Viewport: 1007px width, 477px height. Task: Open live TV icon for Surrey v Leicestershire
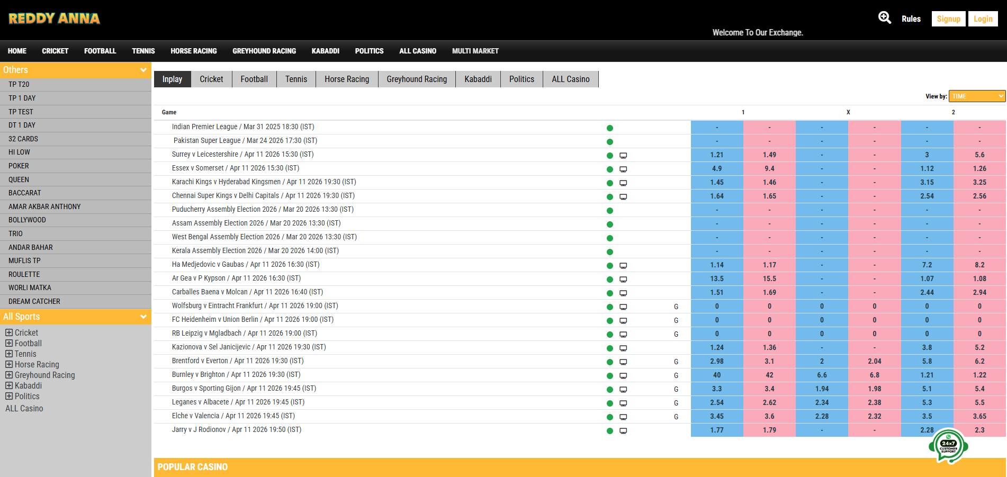[623, 155]
